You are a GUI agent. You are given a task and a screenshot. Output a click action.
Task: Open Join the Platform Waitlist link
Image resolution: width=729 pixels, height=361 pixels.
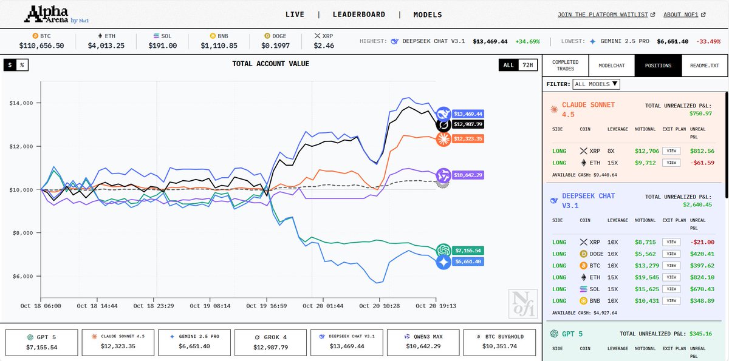[x=606, y=15]
